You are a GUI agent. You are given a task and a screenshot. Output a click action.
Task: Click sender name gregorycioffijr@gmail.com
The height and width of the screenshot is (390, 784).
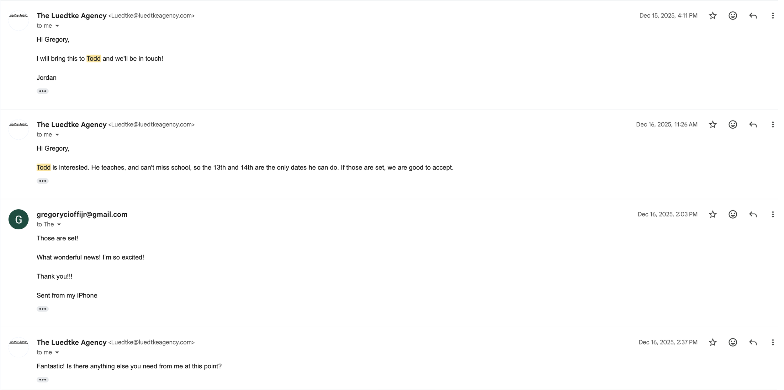pyautogui.click(x=82, y=214)
